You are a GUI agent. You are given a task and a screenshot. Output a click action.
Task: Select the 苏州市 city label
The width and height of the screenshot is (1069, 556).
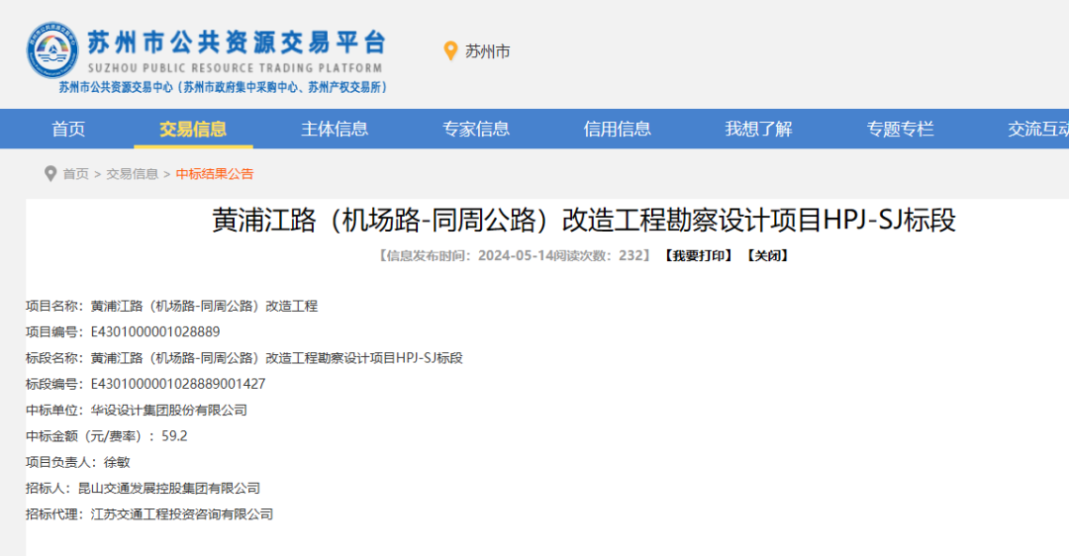click(488, 51)
